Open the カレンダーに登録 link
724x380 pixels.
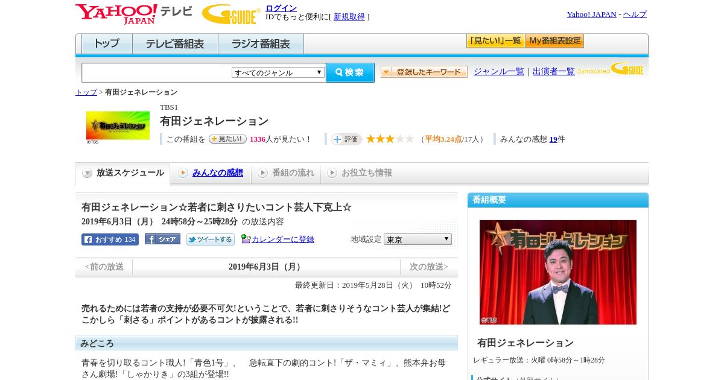[x=283, y=239]
